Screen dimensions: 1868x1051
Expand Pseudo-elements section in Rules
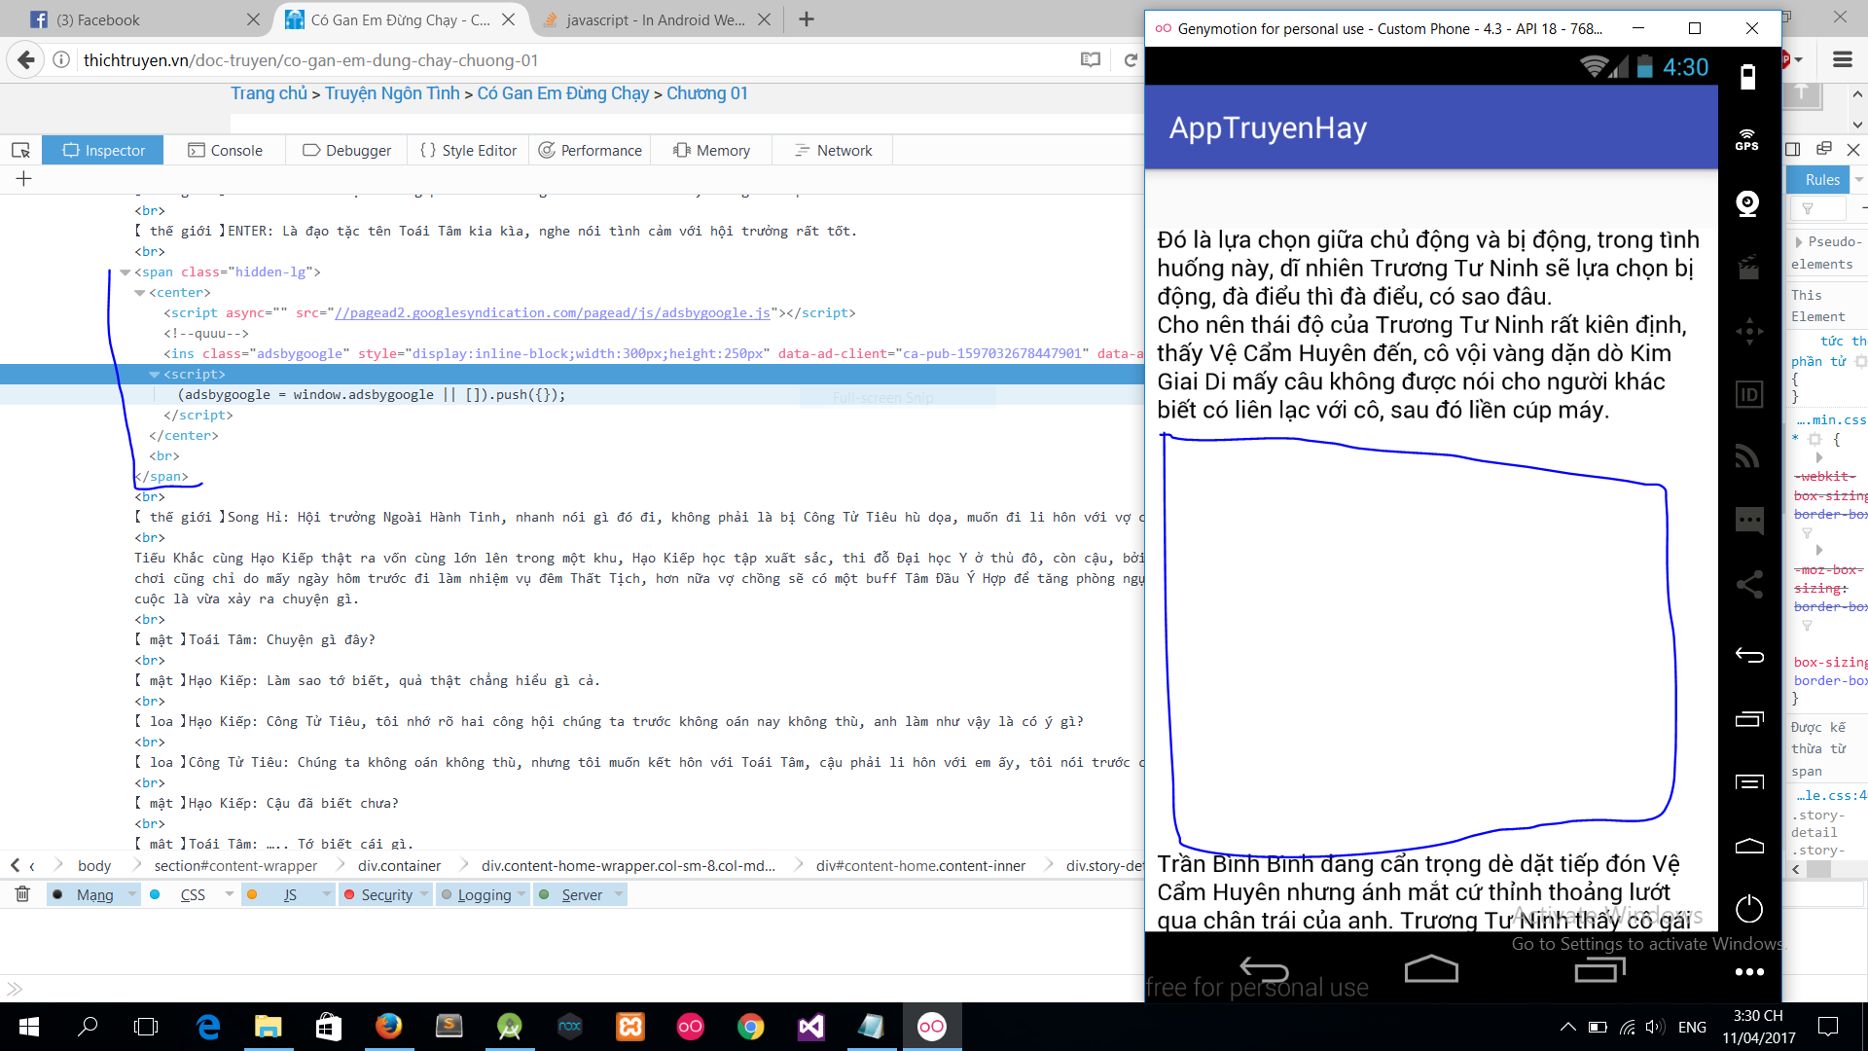click(x=1798, y=241)
